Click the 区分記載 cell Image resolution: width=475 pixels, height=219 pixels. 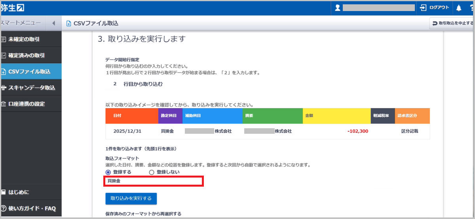click(409, 131)
